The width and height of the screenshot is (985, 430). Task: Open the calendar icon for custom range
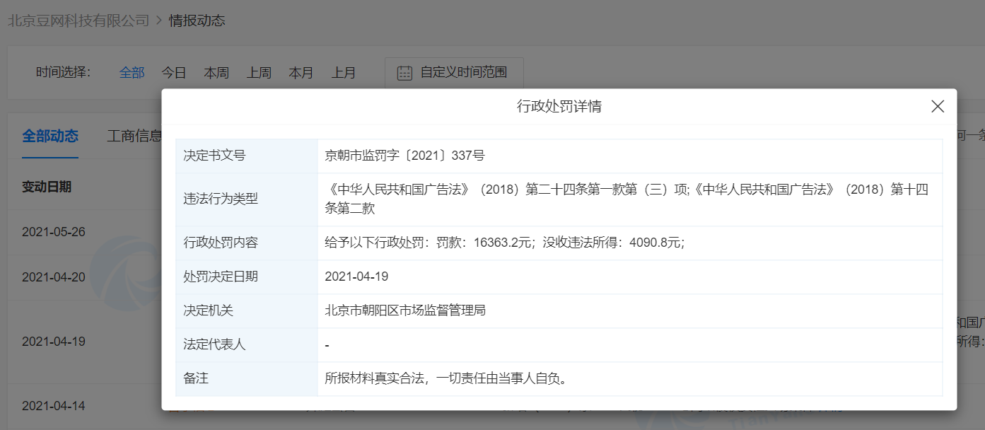tap(404, 73)
